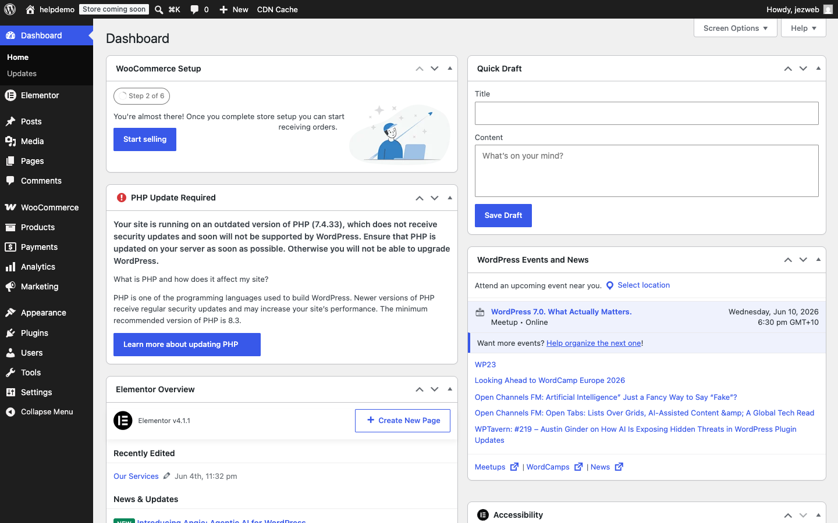
Task: Open comments bubble in admin bar
Action: pos(194,9)
